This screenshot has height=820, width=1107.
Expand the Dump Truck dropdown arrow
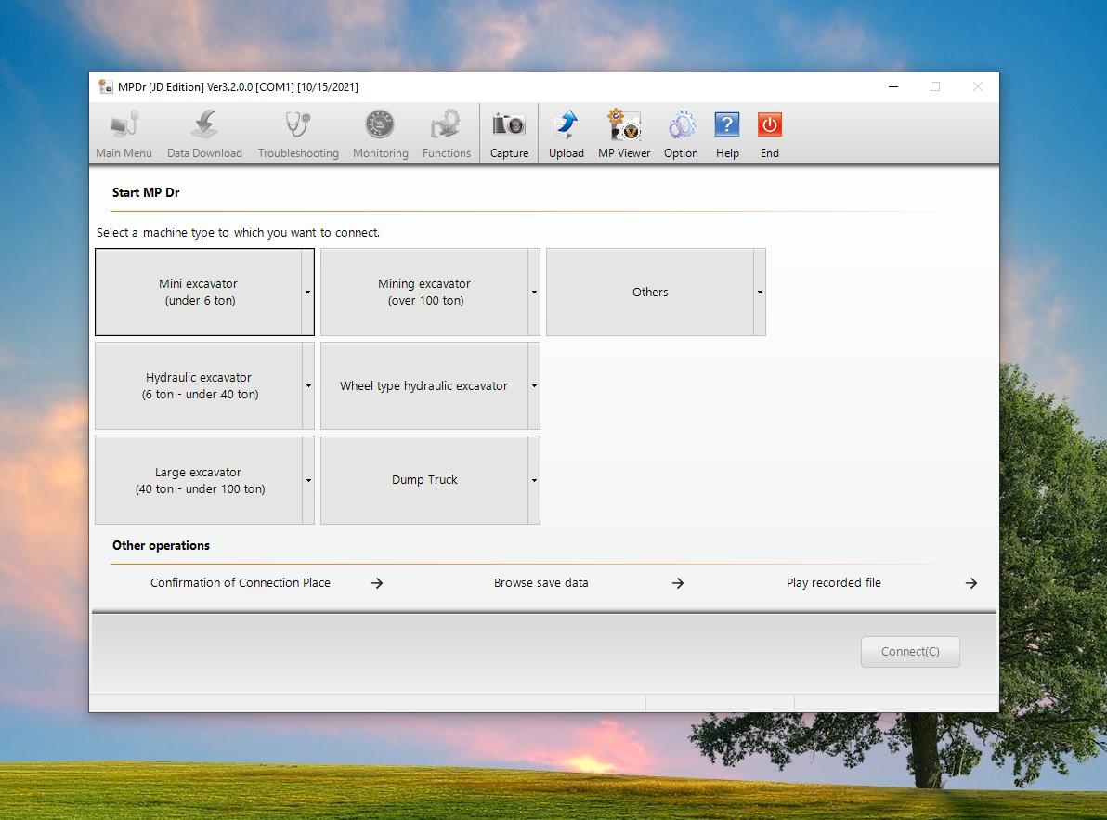[534, 480]
